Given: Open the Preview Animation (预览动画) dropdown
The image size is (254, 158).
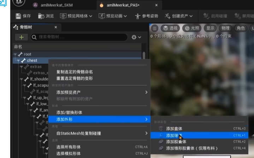Looking at the screenshot, I should click(113, 16).
